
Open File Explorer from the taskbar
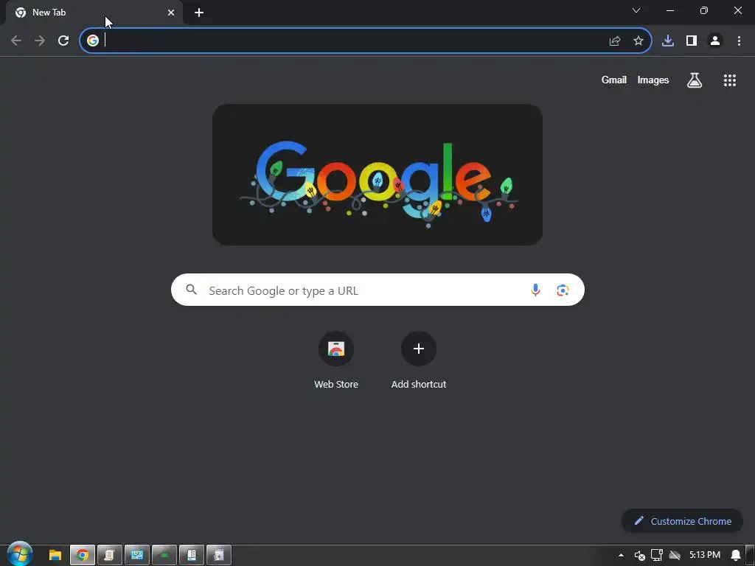(55, 556)
